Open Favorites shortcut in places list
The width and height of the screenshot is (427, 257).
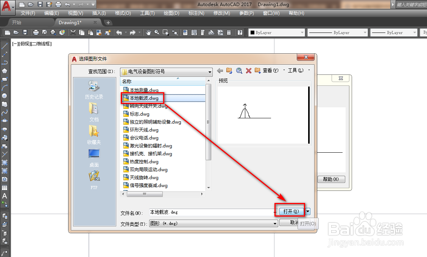pyautogui.click(x=94, y=135)
